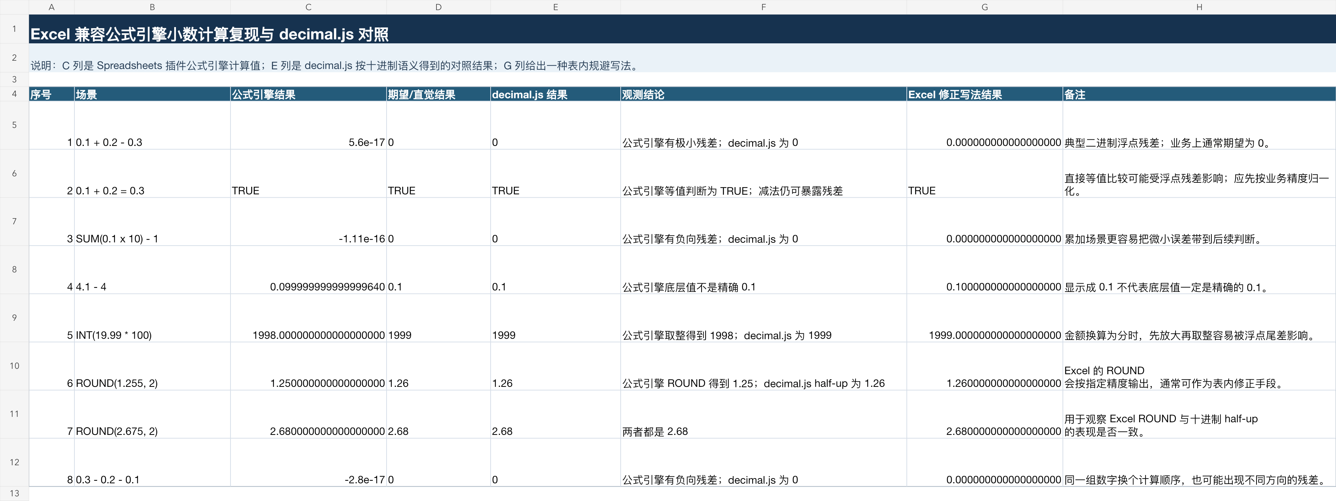Select the cell 0.100000000000000000 in column G
This screenshot has width=1336, height=501.
point(984,270)
